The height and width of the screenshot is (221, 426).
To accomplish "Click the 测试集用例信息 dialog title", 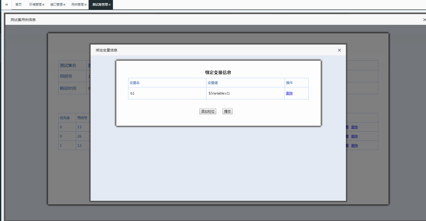I will pyautogui.click(x=23, y=20).
